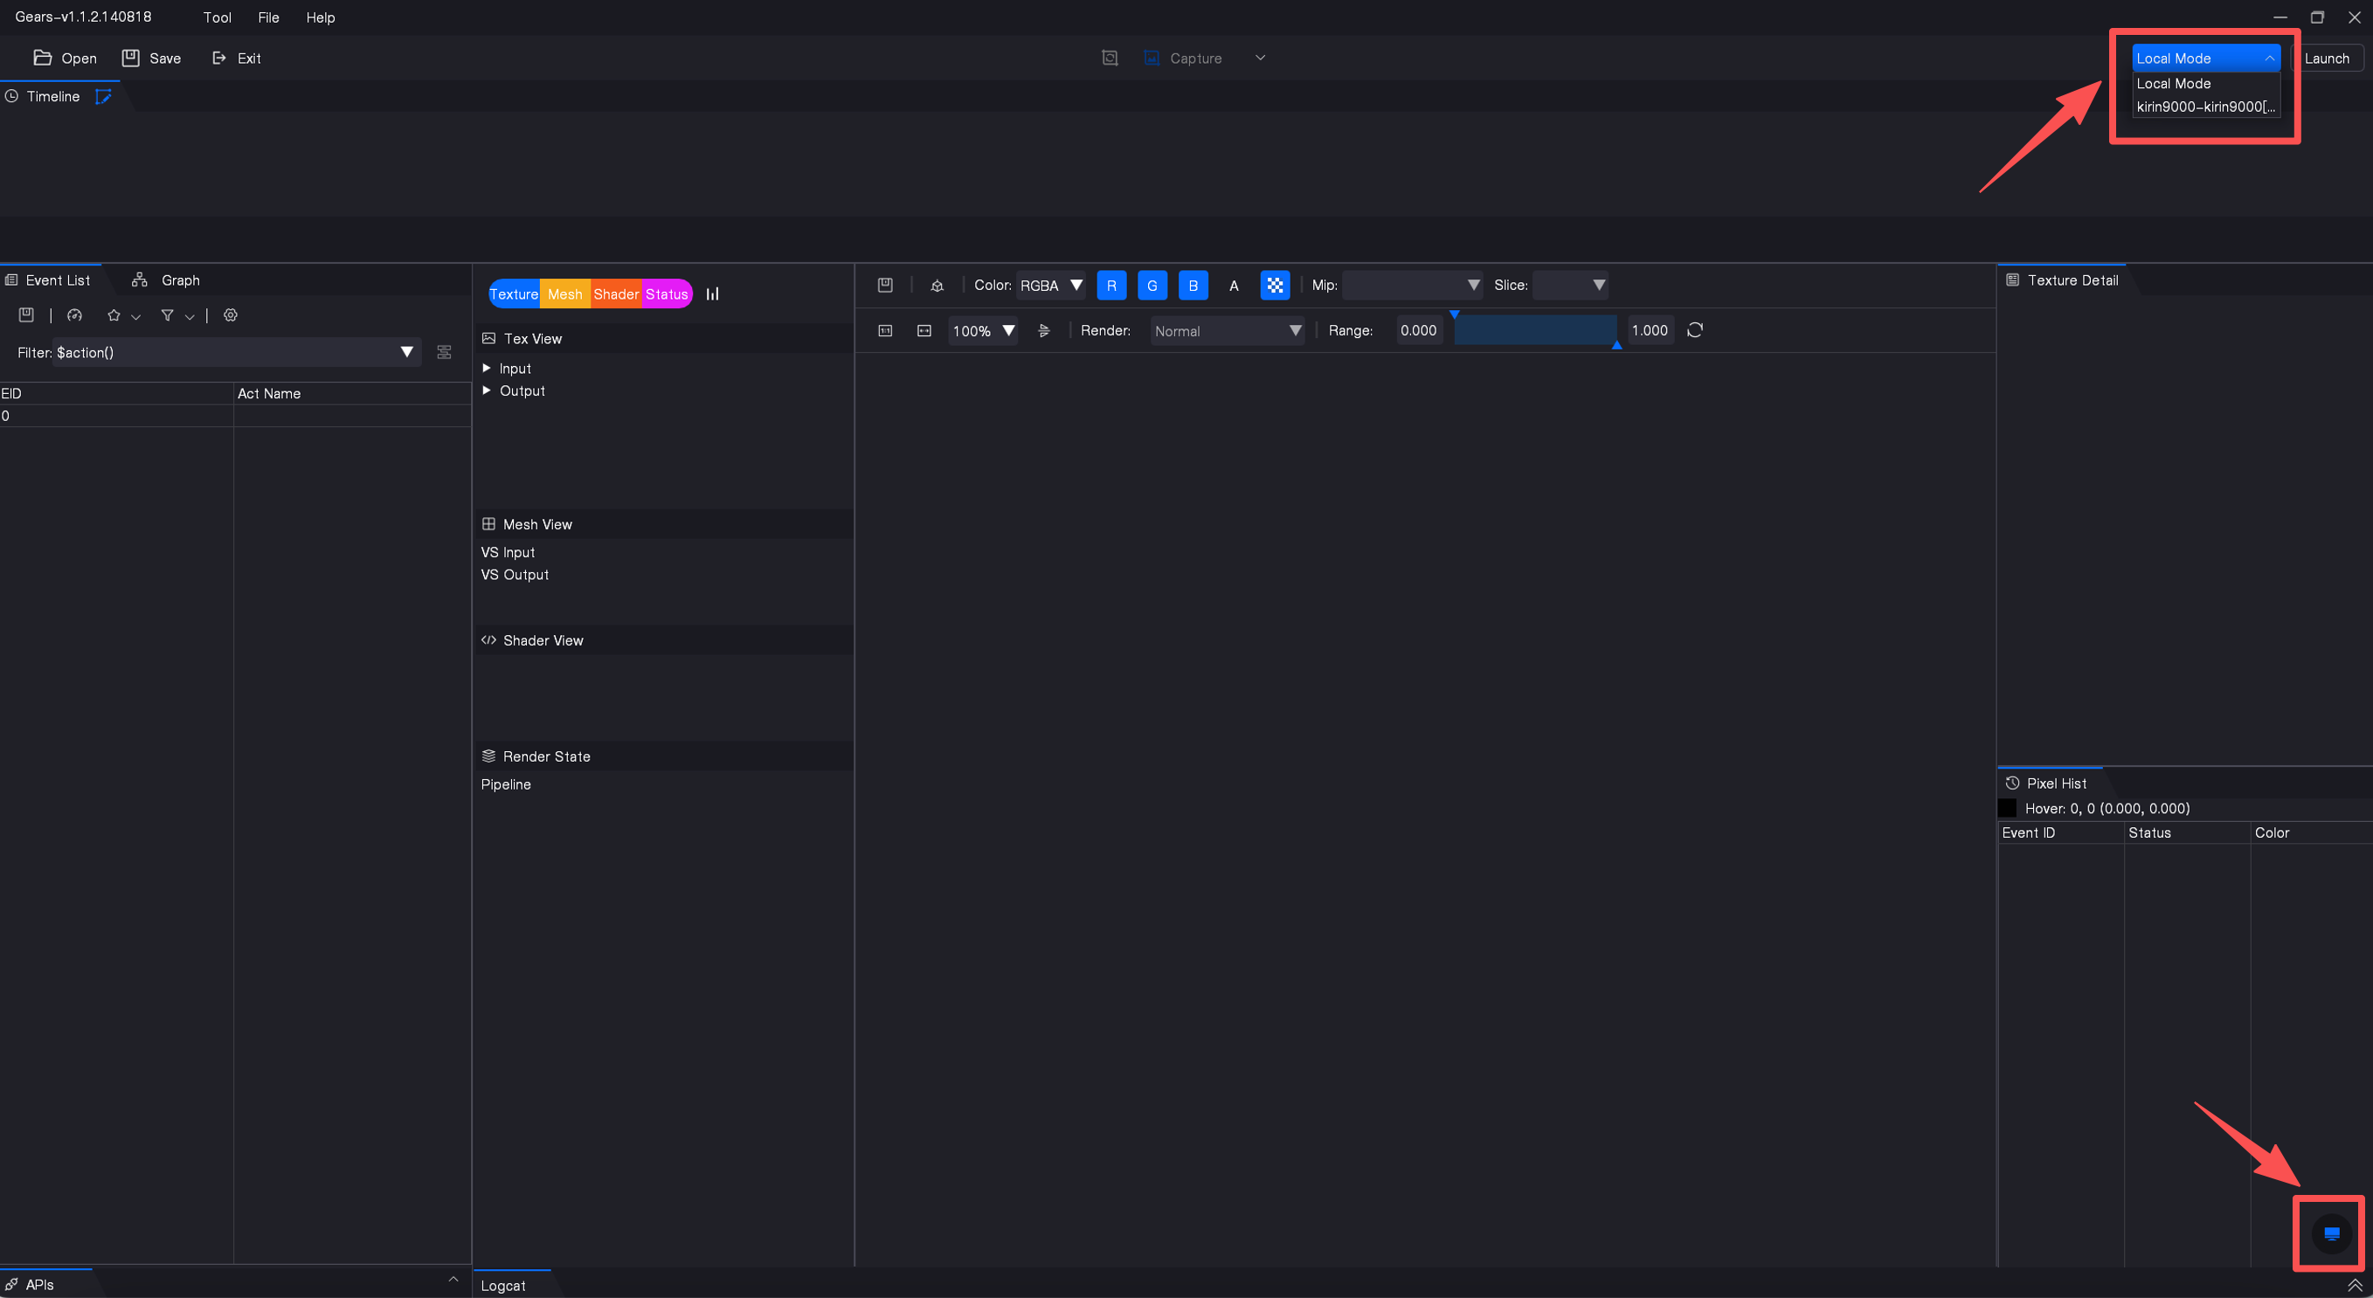
Task: Open the Filter dropdown arrow
Action: 407,352
